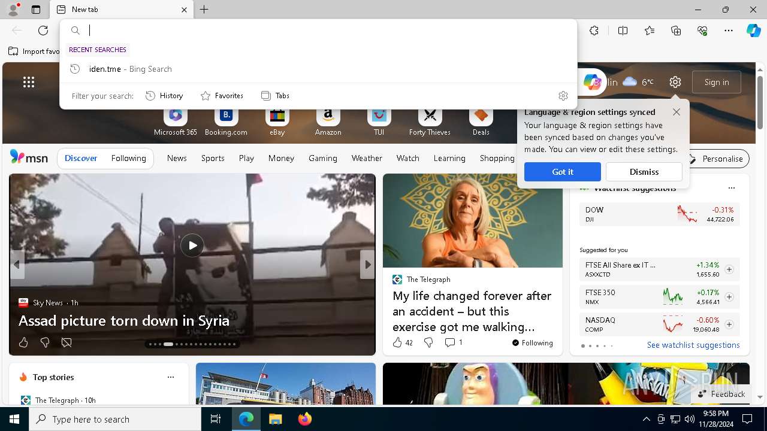Open the Extensions puzzle icon

point(594,31)
